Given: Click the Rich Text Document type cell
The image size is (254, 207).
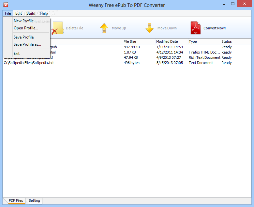Looking at the screenshot, I should point(204,57).
